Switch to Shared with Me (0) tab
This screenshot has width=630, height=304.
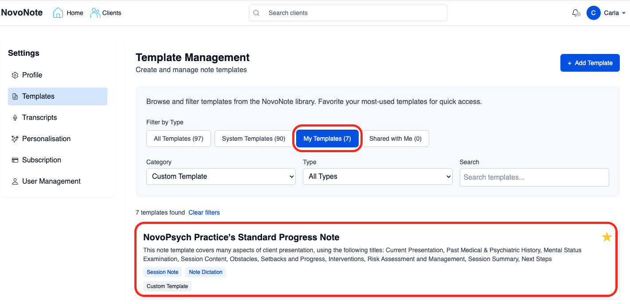point(395,139)
